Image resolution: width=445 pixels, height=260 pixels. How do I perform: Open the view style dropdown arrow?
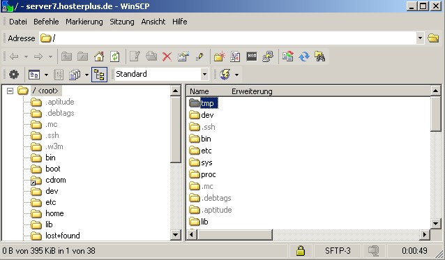[x=46, y=75]
